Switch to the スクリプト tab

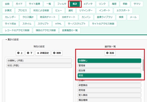pos(43,24)
